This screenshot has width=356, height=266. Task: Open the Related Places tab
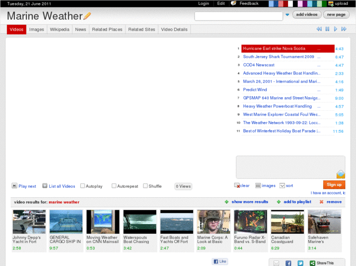click(x=107, y=29)
